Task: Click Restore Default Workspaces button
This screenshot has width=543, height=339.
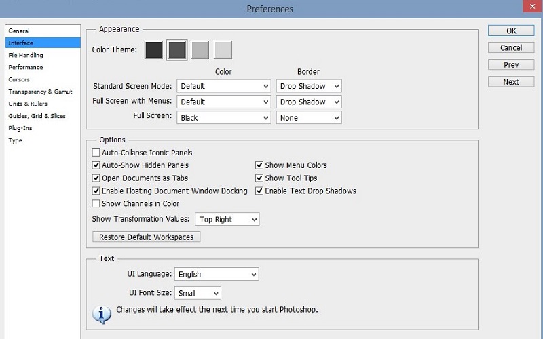Action: pyautogui.click(x=146, y=237)
